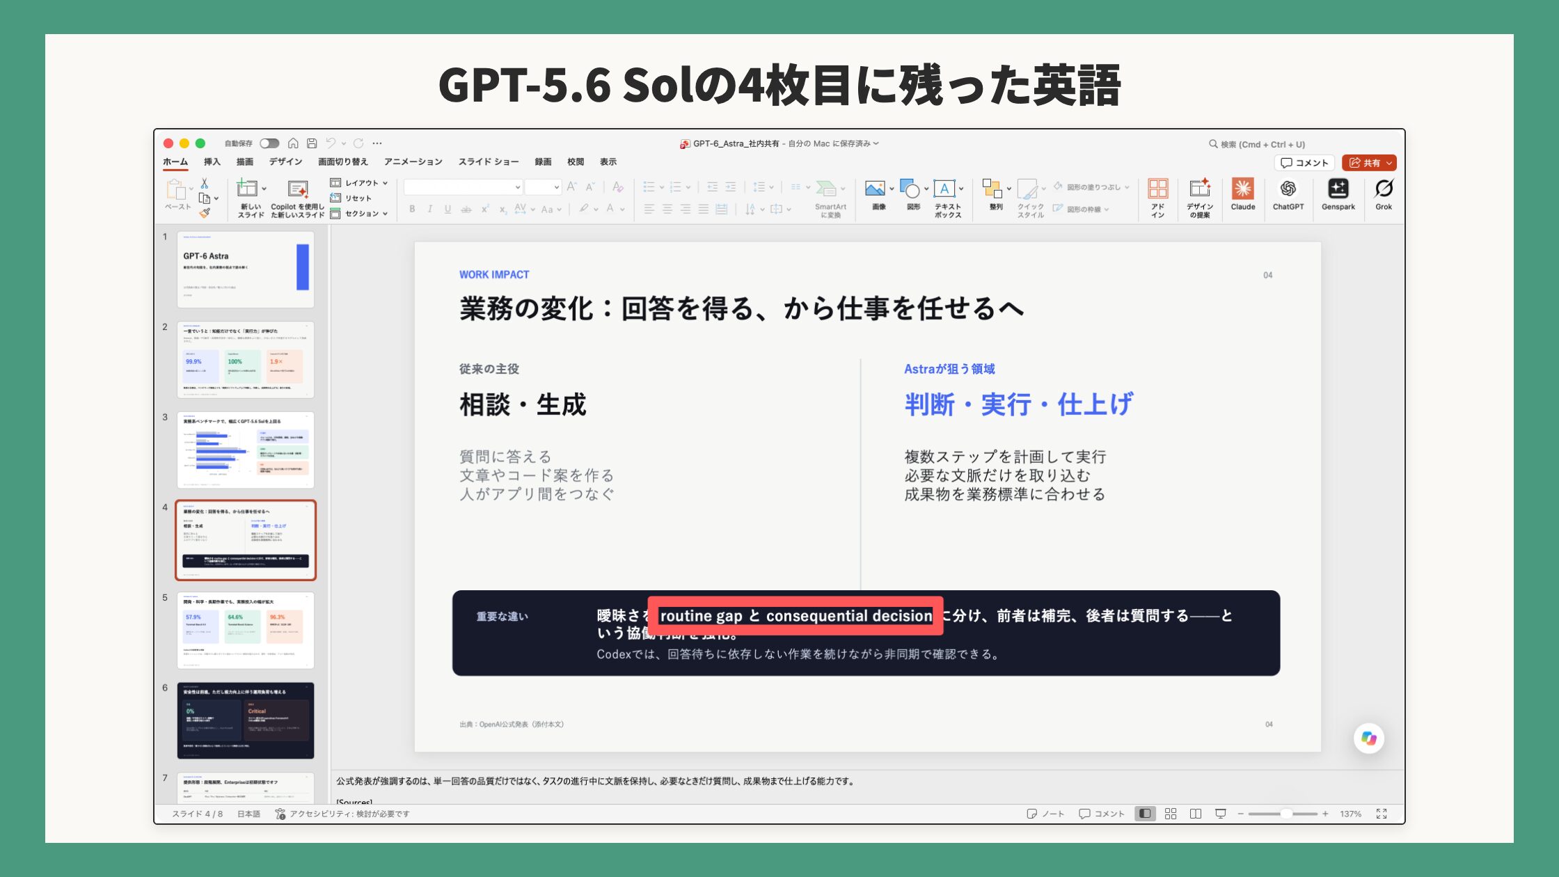The image size is (1559, 877).
Task: Insert a 画像 picture
Action: click(878, 195)
